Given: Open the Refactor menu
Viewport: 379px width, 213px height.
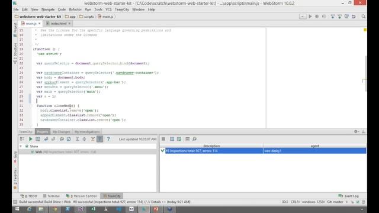Looking at the screenshot, I should pyautogui.click(x=75, y=9).
